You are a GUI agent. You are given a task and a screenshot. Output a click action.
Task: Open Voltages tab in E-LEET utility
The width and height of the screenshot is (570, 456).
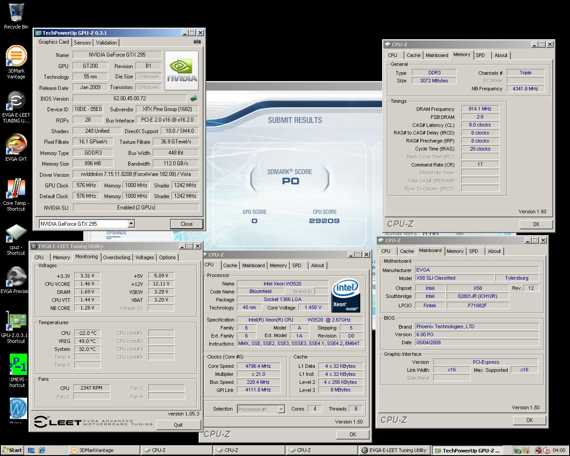145,257
